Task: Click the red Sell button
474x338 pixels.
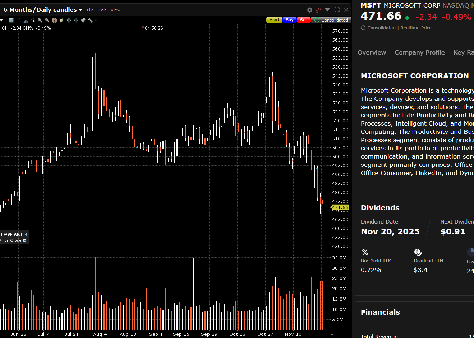Action: coord(304,20)
